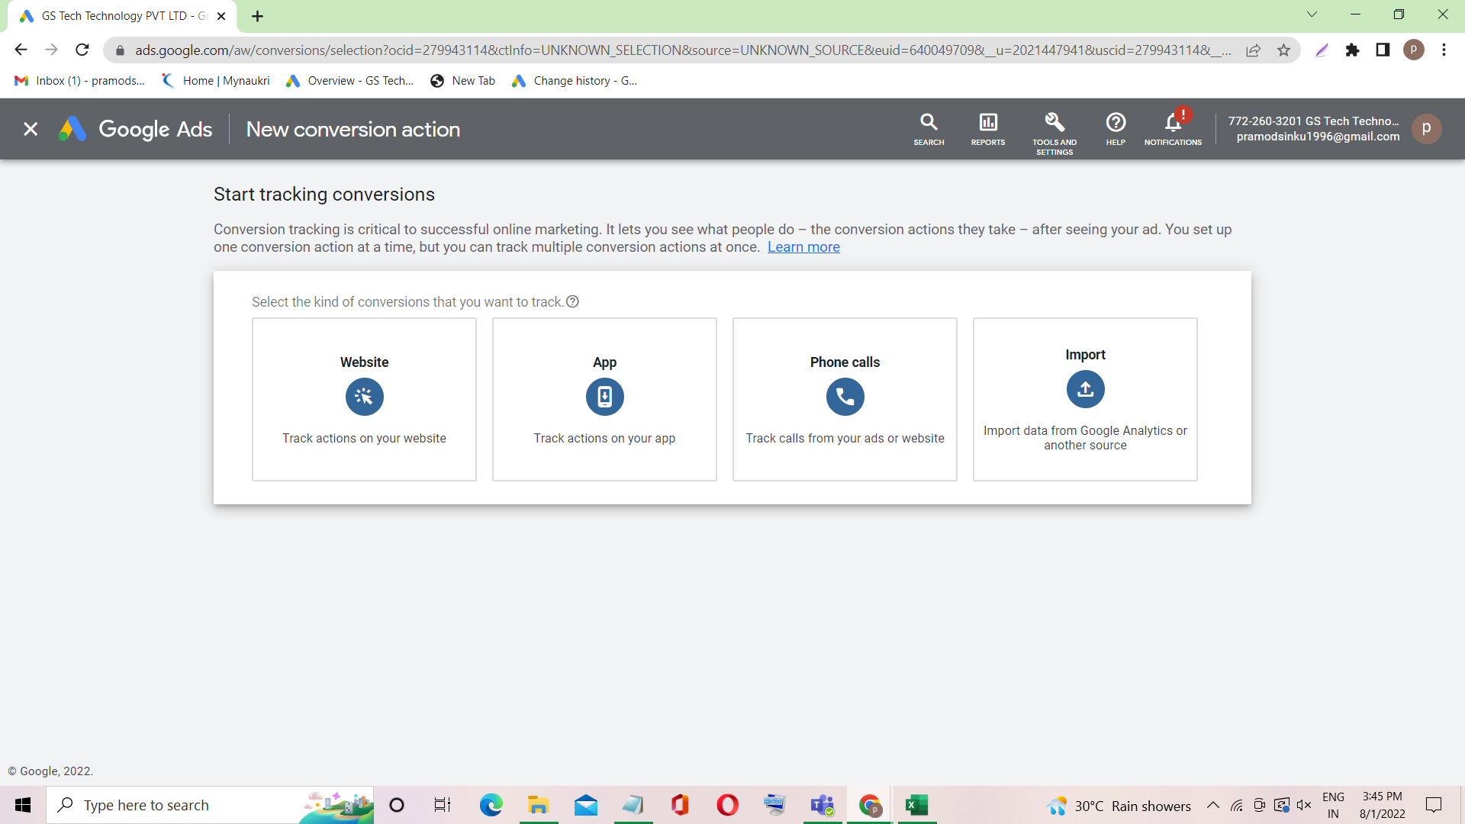Image resolution: width=1465 pixels, height=824 pixels.
Task: Click the Help question mark icon
Action: click(1116, 128)
